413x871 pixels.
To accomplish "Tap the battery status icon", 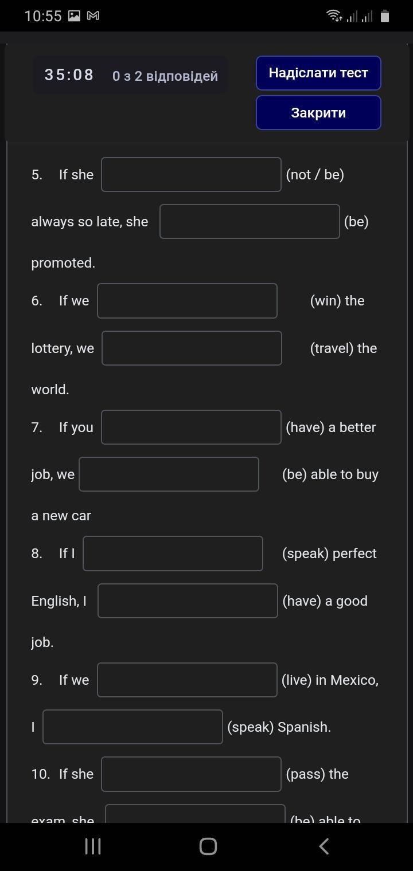I will [385, 16].
